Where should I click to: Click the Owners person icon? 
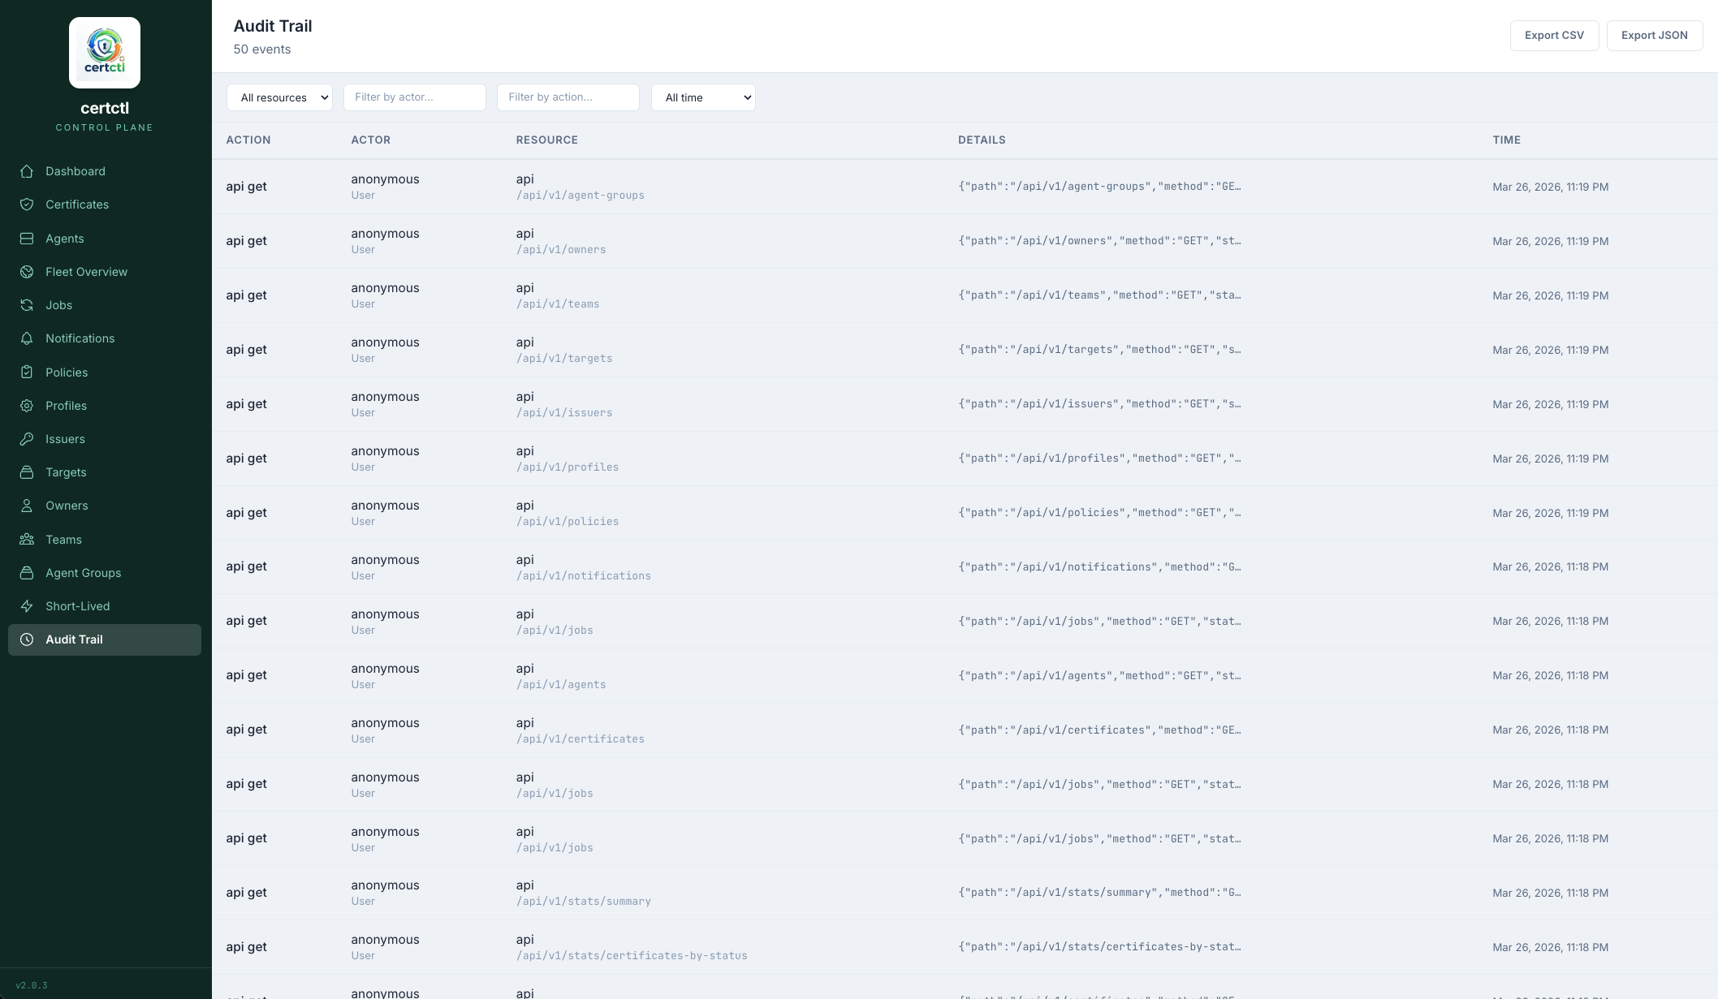[27, 506]
